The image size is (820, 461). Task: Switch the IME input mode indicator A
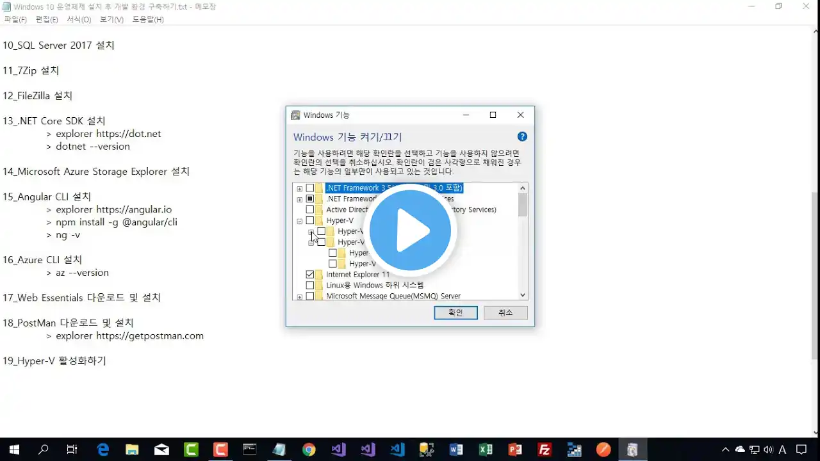pos(783,449)
